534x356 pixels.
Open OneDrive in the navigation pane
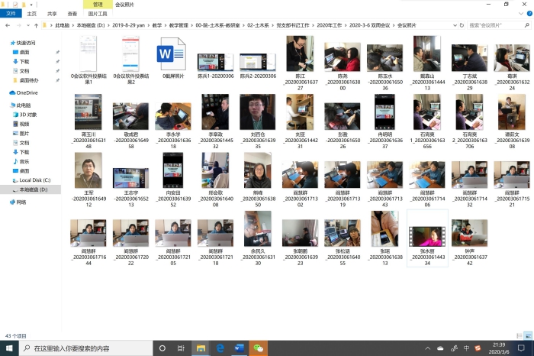(27, 93)
